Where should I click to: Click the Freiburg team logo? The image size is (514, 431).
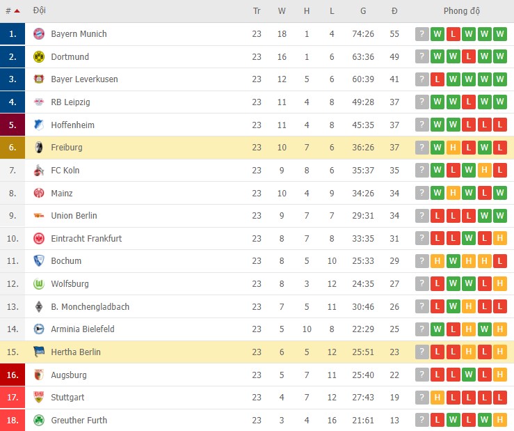pyautogui.click(x=39, y=148)
